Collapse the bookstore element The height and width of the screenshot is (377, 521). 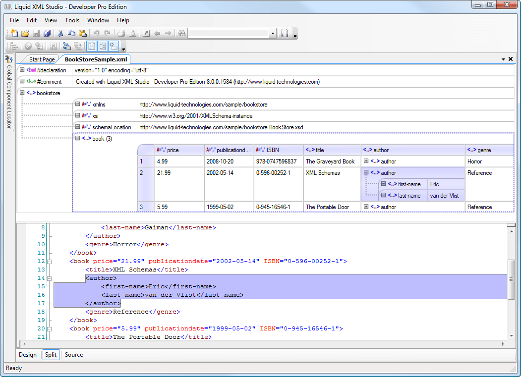tap(22, 92)
